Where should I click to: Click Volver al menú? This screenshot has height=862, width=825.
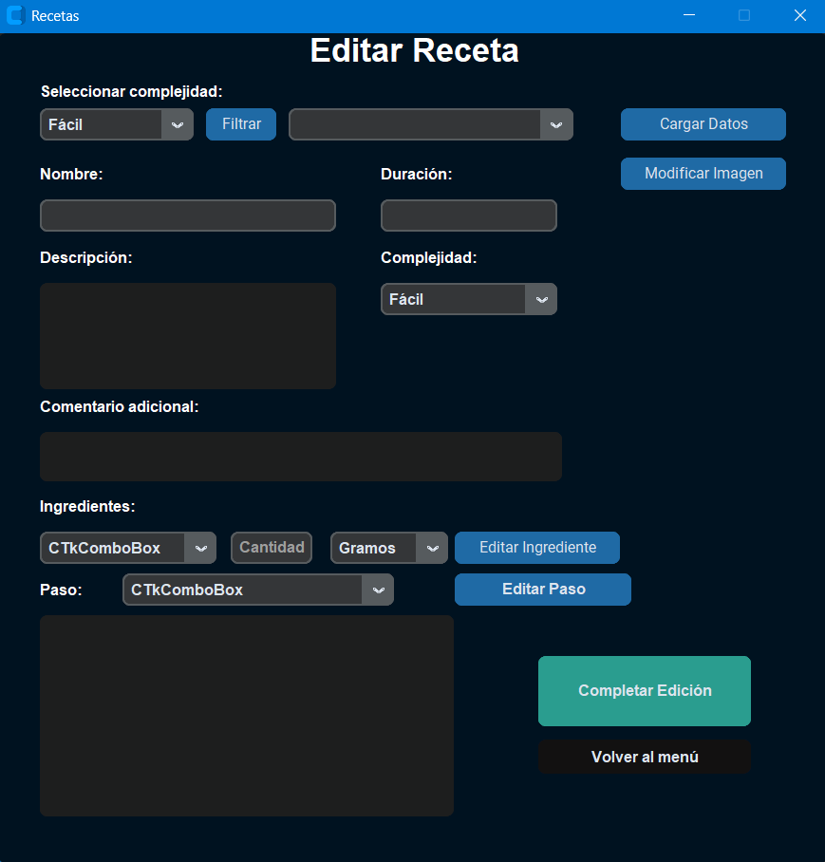click(644, 757)
